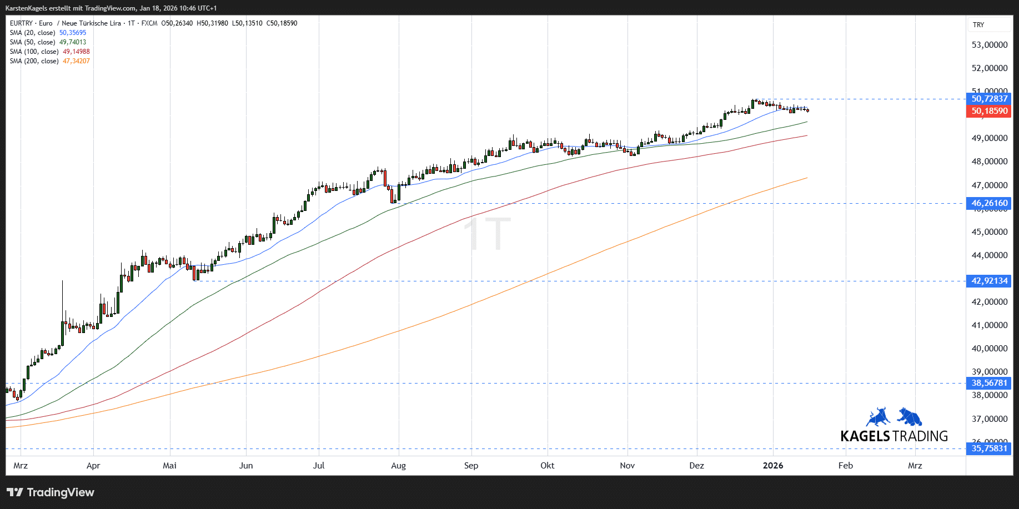This screenshot has height=509, width=1019.
Task: Click the blue bear icon in Kagels logo
Action: [910, 417]
